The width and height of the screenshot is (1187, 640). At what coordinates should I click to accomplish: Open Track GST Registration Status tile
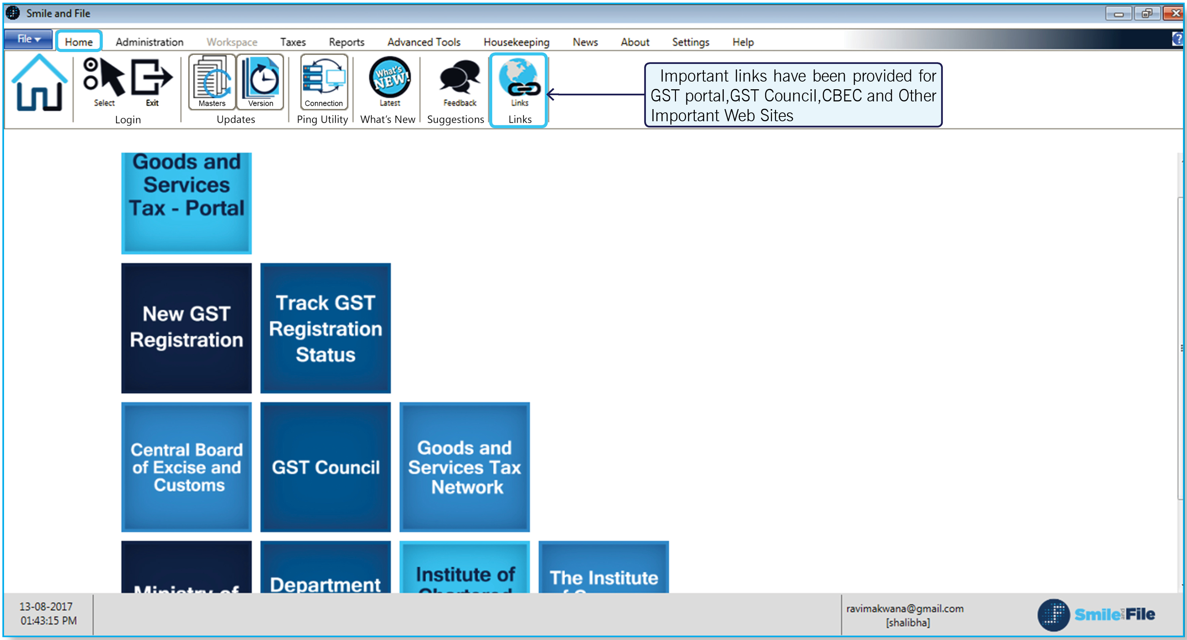coord(325,328)
